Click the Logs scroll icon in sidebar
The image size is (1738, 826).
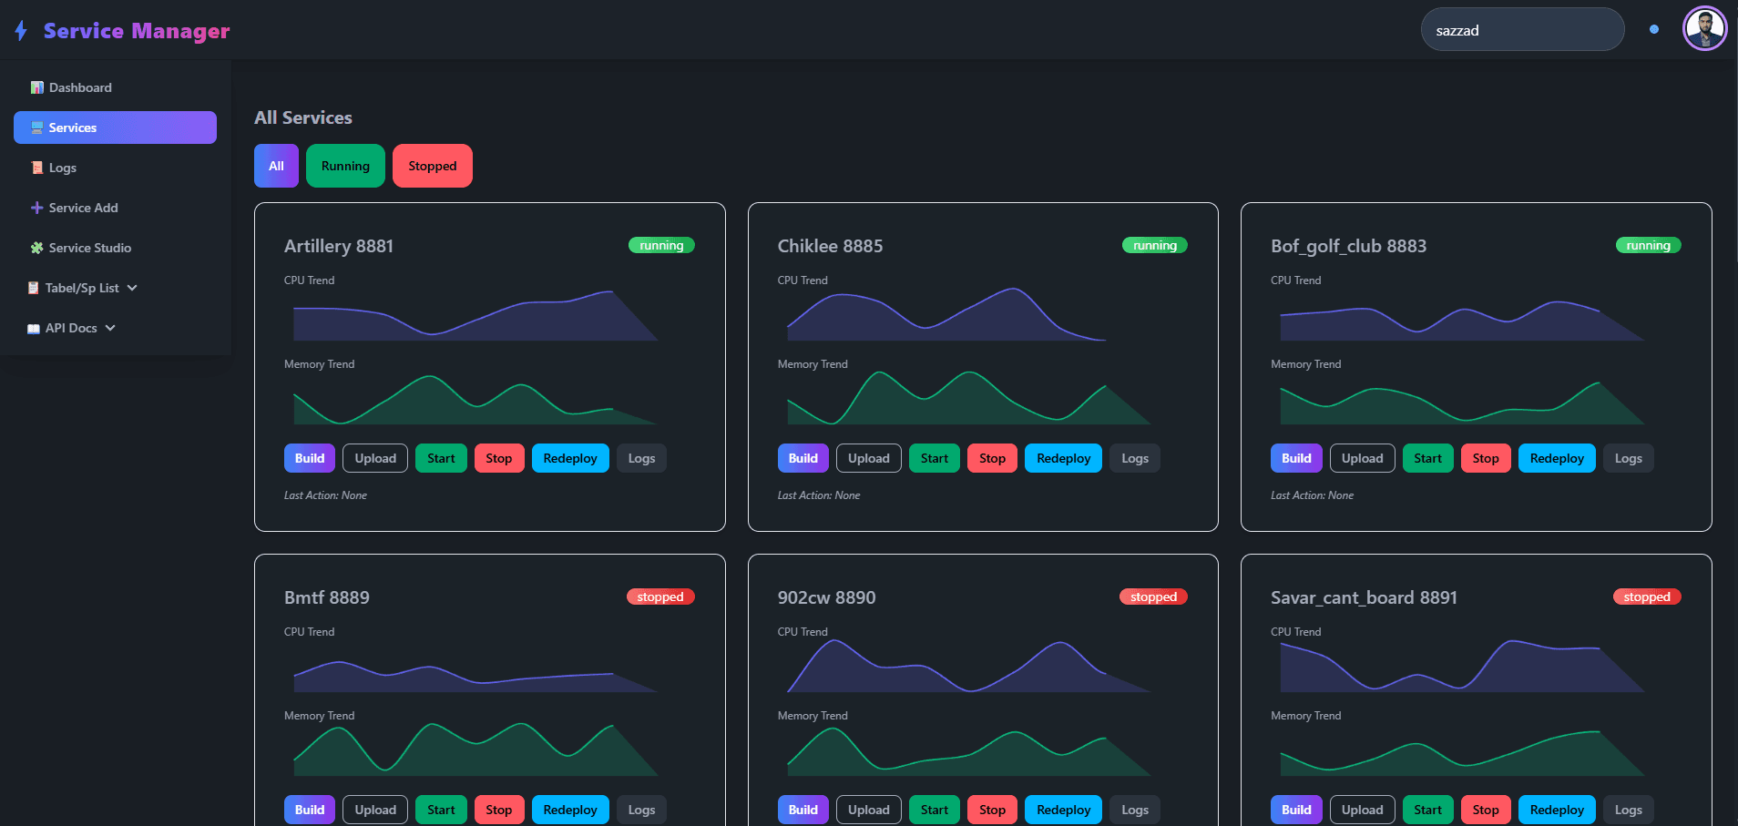[37, 168]
